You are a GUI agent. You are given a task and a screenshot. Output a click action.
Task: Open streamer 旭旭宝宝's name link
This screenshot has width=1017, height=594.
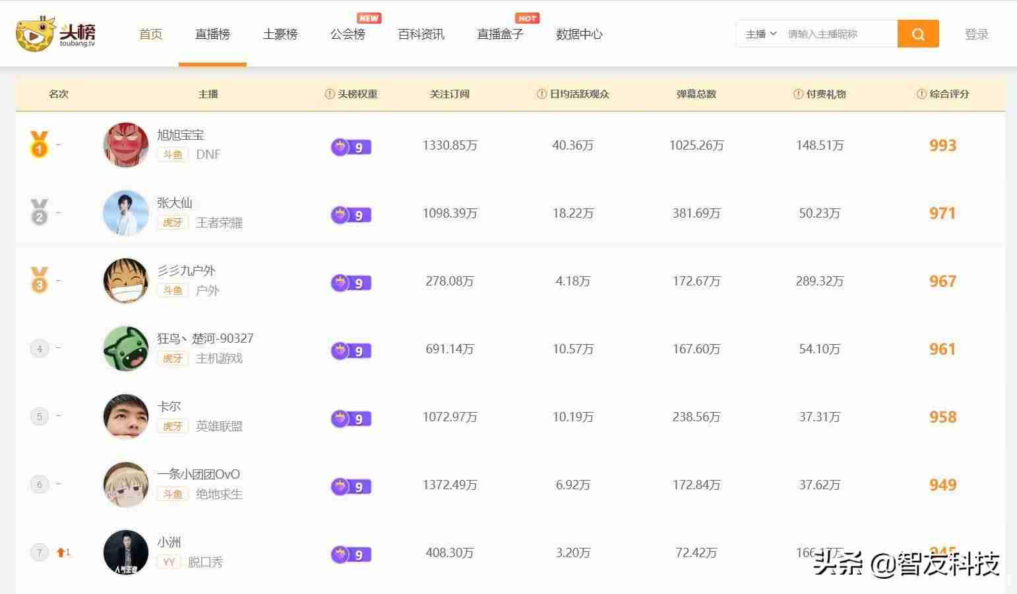(181, 135)
